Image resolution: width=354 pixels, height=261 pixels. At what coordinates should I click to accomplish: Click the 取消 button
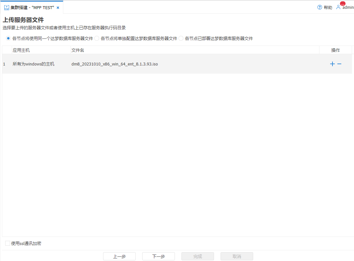click(x=237, y=256)
